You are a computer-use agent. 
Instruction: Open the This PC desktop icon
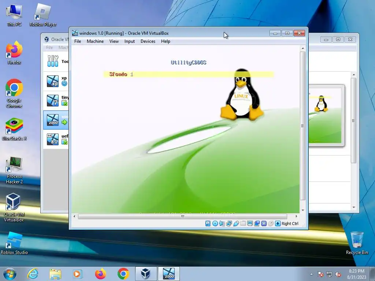[14, 15]
